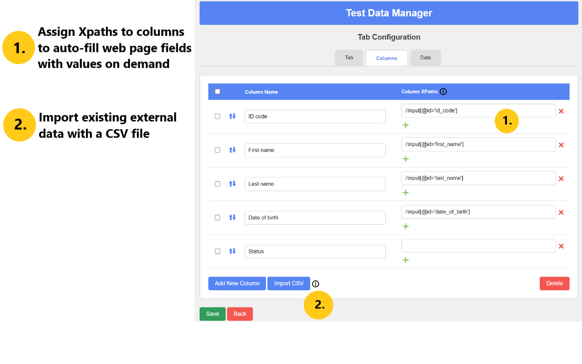Add a new XPath under Last name
Viewport: 582px width, 364px height.
[x=405, y=192]
